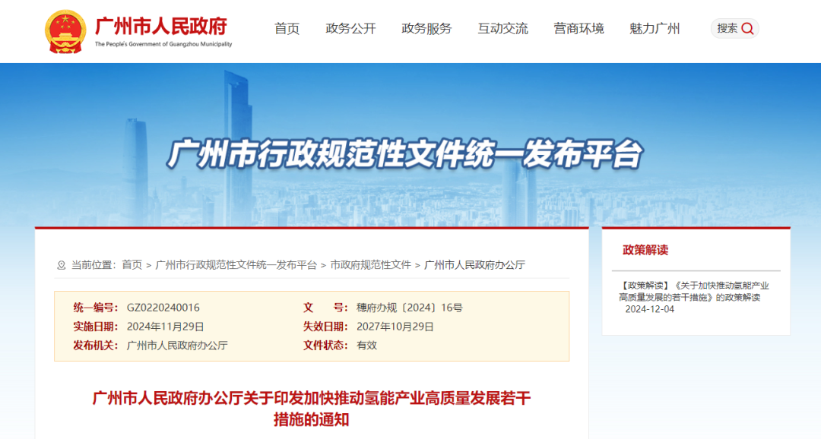
Task: Open the 政务公开 menu item
Action: (350, 29)
